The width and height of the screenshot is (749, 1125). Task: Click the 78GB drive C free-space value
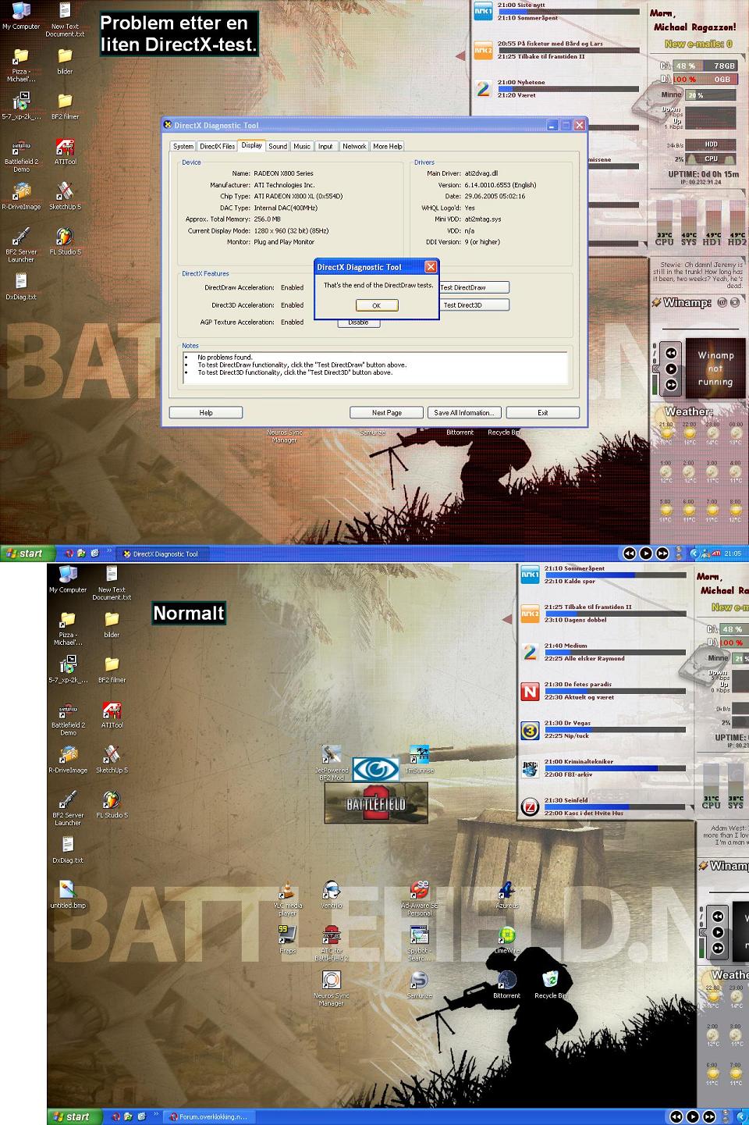pos(725,66)
